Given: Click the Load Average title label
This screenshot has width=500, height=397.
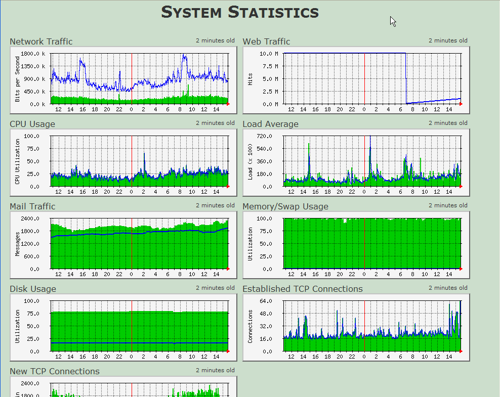Looking at the screenshot, I should tap(270, 124).
